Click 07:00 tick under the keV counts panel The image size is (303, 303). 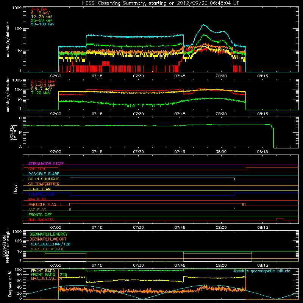pyautogui.click(x=56, y=76)
